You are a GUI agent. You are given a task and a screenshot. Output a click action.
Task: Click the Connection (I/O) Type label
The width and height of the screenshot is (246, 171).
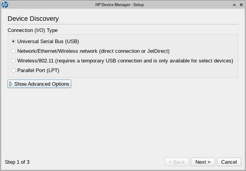click(x=33, y=30)
